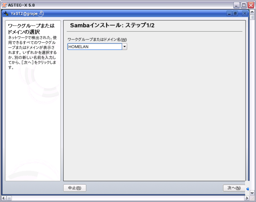256x202 pixels.
Task: Click the label ワークグループまたはドメイン名(W)
Action: click(97, 39)
